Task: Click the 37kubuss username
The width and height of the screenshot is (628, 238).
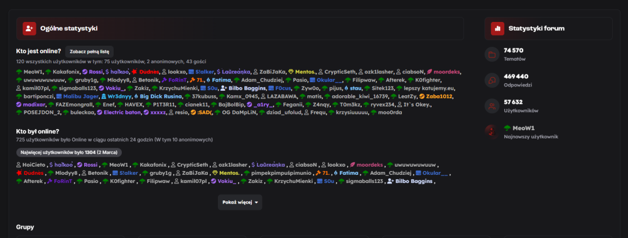Action: coord(204,96)
